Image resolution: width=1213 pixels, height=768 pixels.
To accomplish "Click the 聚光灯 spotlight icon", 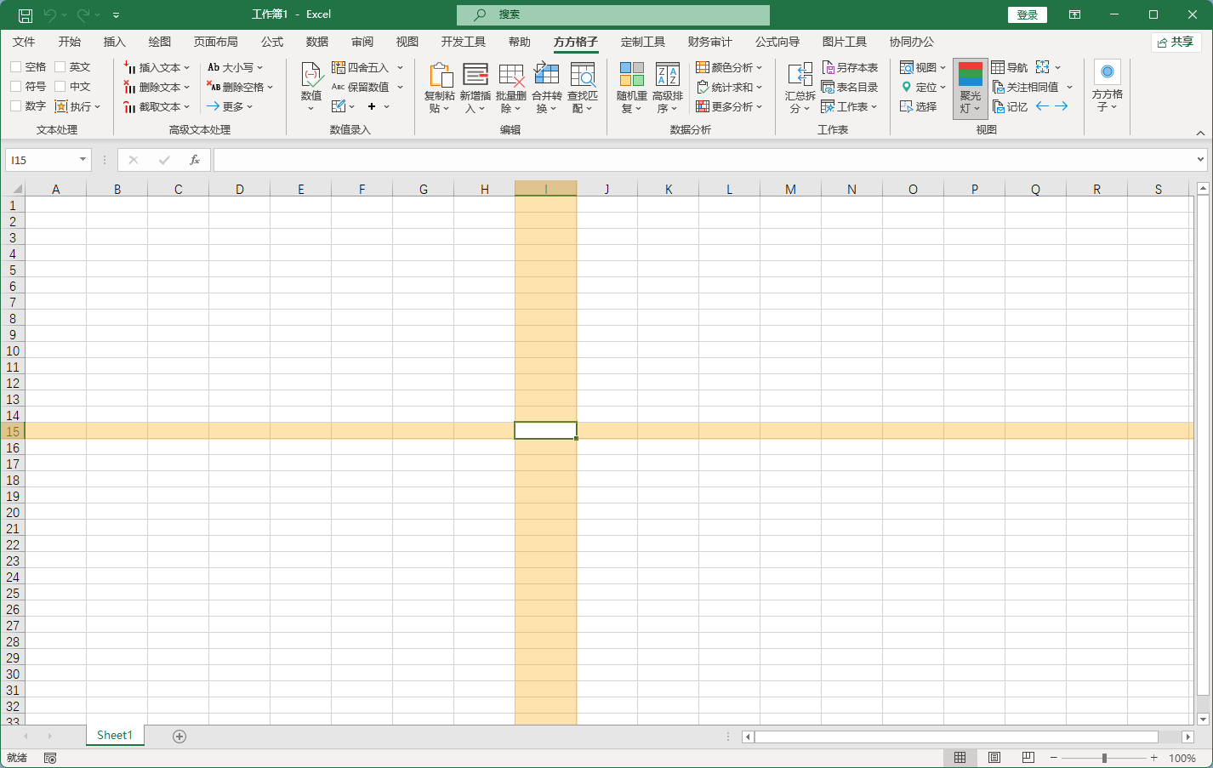I will (970, 76).
